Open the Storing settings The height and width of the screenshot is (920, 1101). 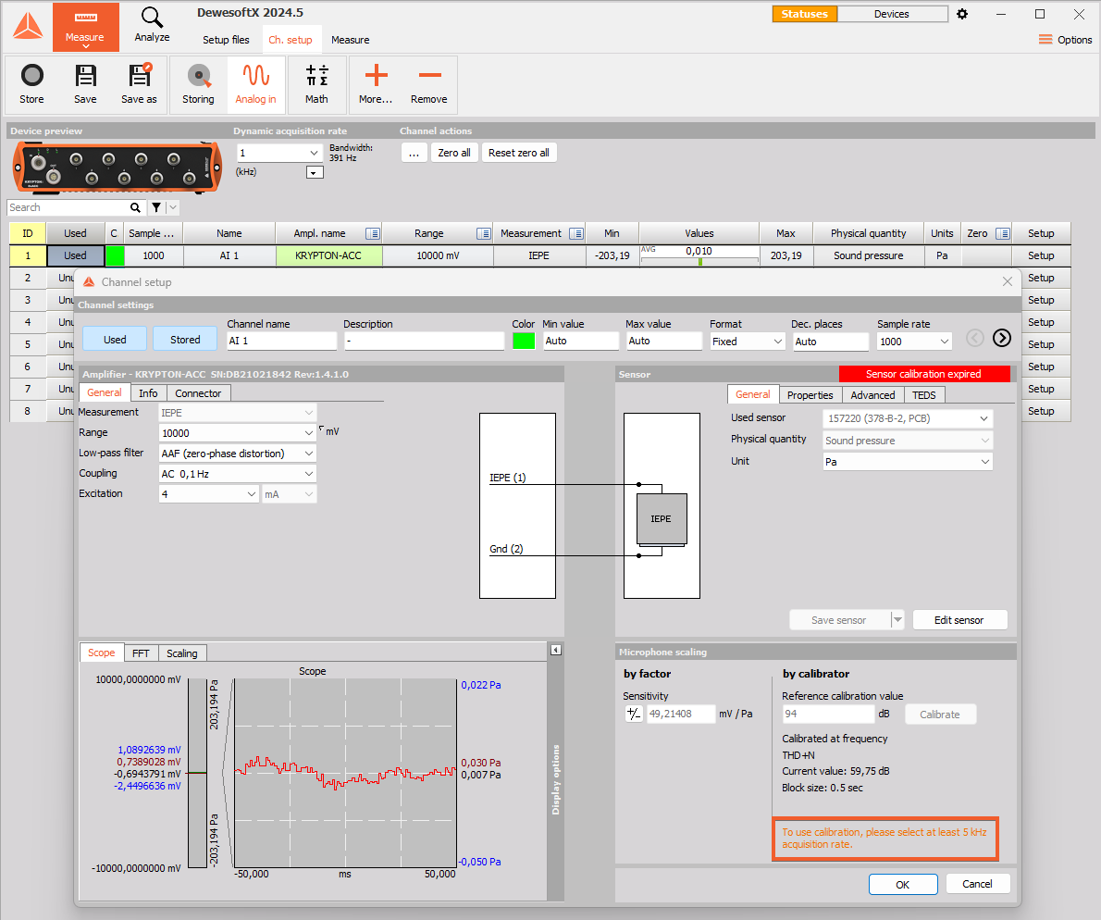click(x=198, y=85)
